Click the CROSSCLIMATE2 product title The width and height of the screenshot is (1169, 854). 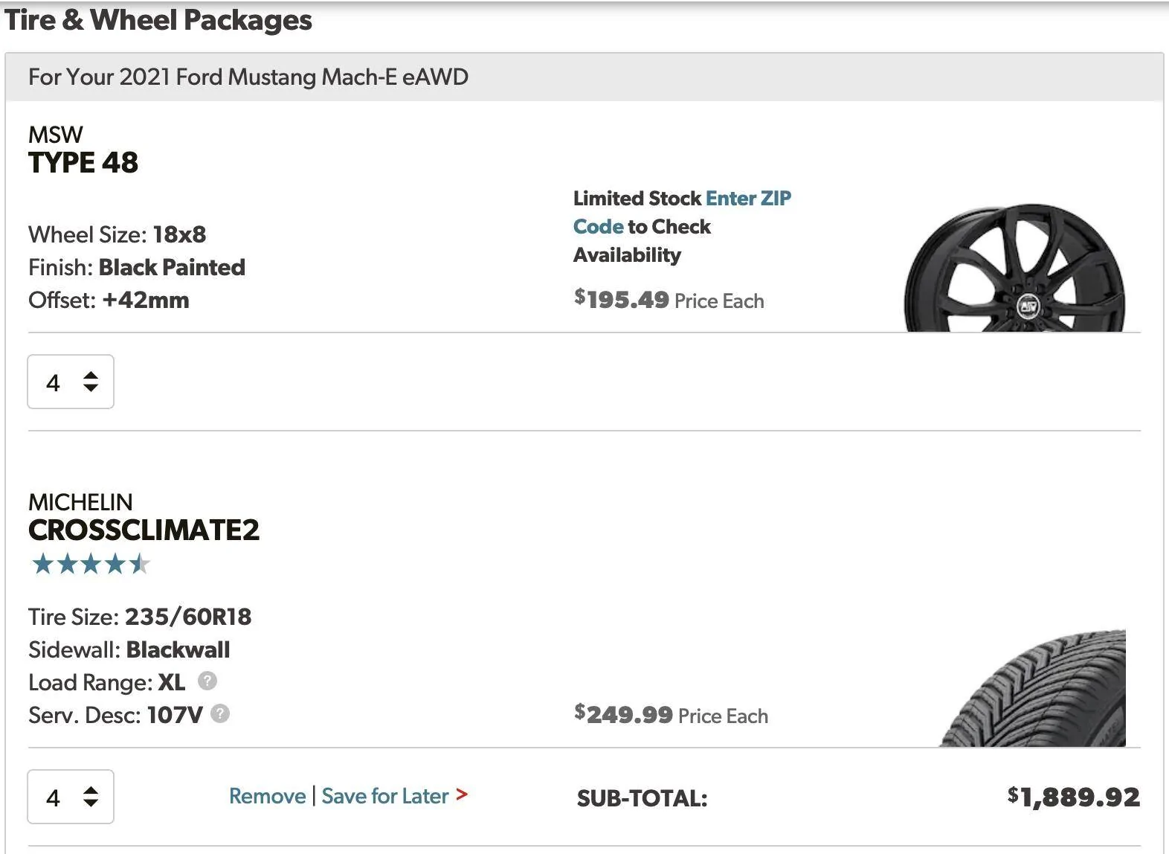tap(144, 530)
